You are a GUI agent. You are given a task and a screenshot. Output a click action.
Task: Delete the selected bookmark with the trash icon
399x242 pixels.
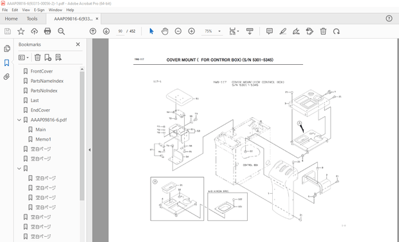pos(37,58)
